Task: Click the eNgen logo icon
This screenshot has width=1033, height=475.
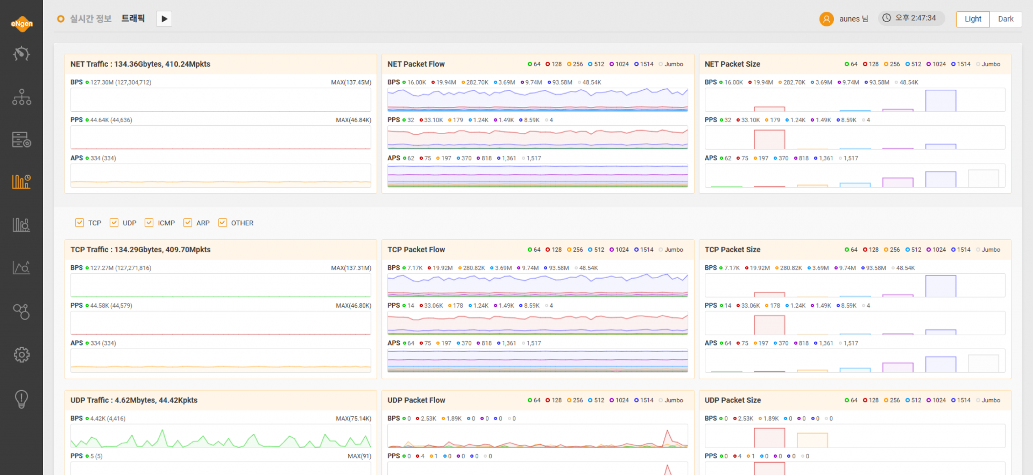Action: pyautogui.click(x=22, y=23)
